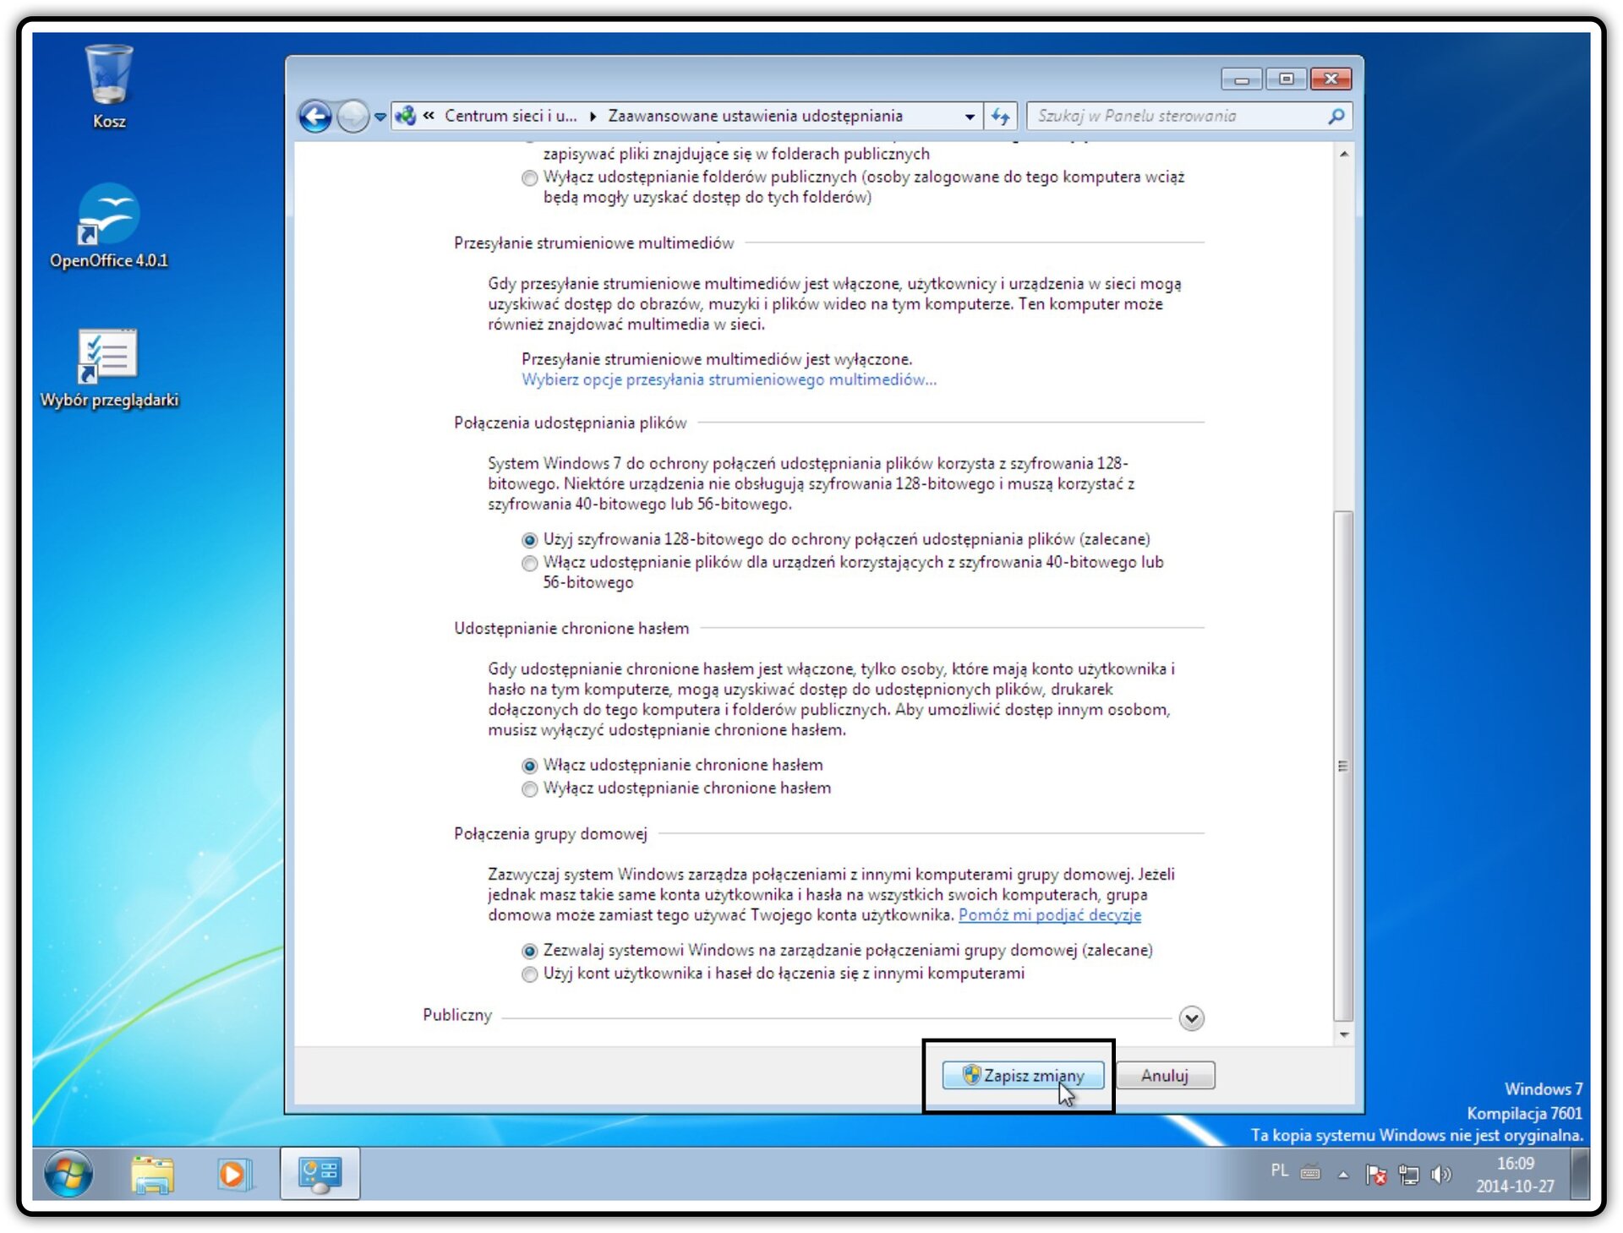Screen dimensions: 1623x1233
Task: Select 40-bitowego lub 56-bitowego encryption option
Action: point(529,564)
